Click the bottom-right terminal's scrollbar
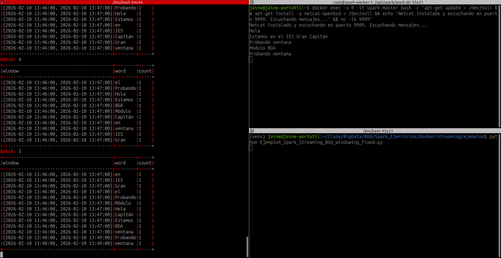Screen dimensions: 501x258 pos(499,195)
